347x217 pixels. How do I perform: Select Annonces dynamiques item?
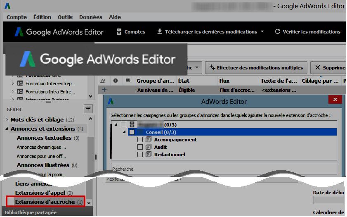tap(41, 147)
